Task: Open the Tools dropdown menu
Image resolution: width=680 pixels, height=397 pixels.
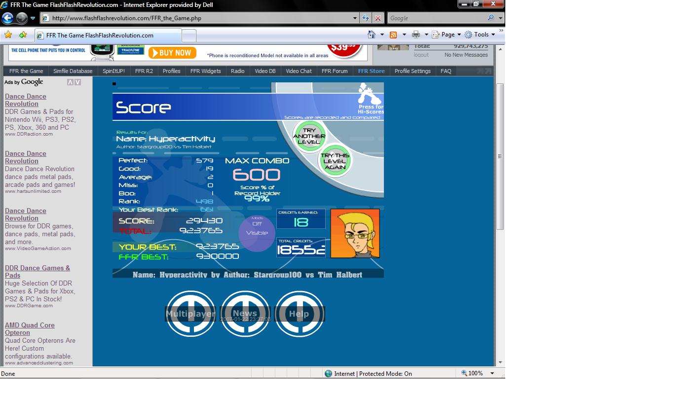Action: pyautogui.click(x=480, y=35)
